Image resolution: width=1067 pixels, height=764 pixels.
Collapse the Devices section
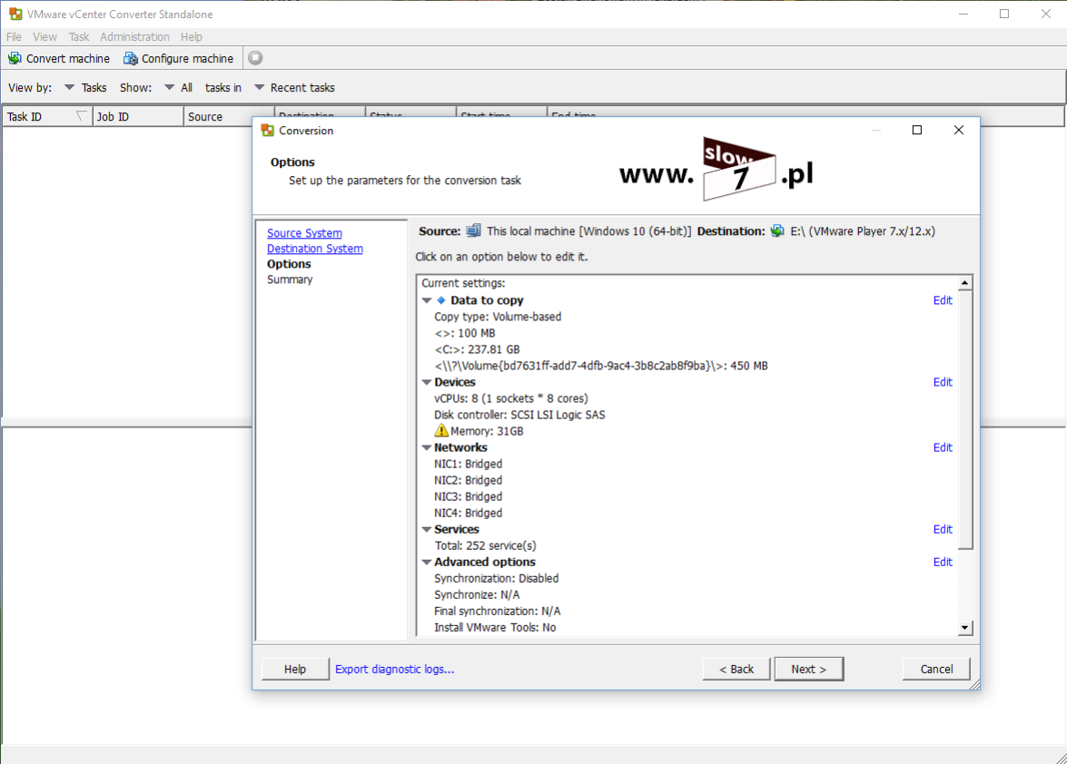pos(427,382)
